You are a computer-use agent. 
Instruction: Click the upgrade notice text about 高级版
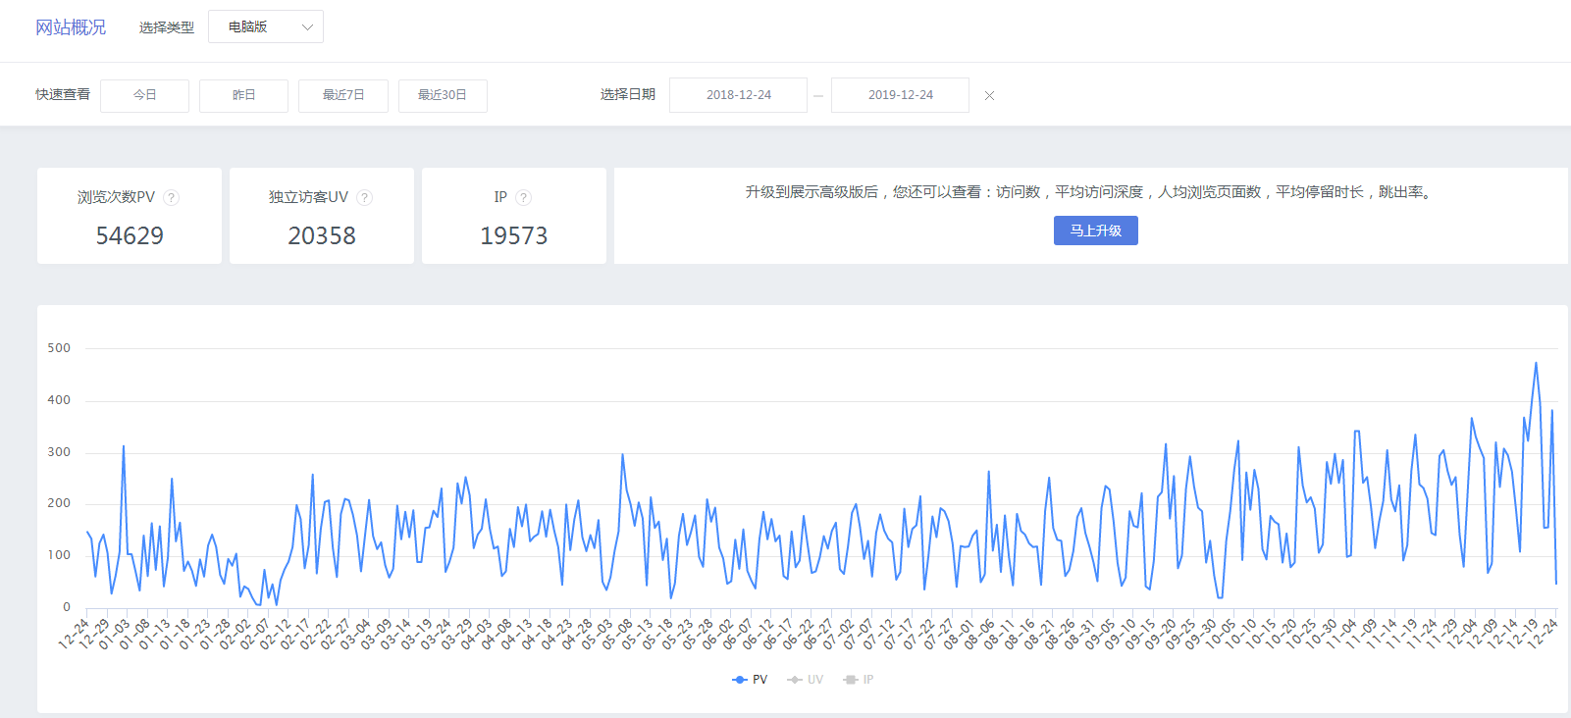coord(1090,192)
